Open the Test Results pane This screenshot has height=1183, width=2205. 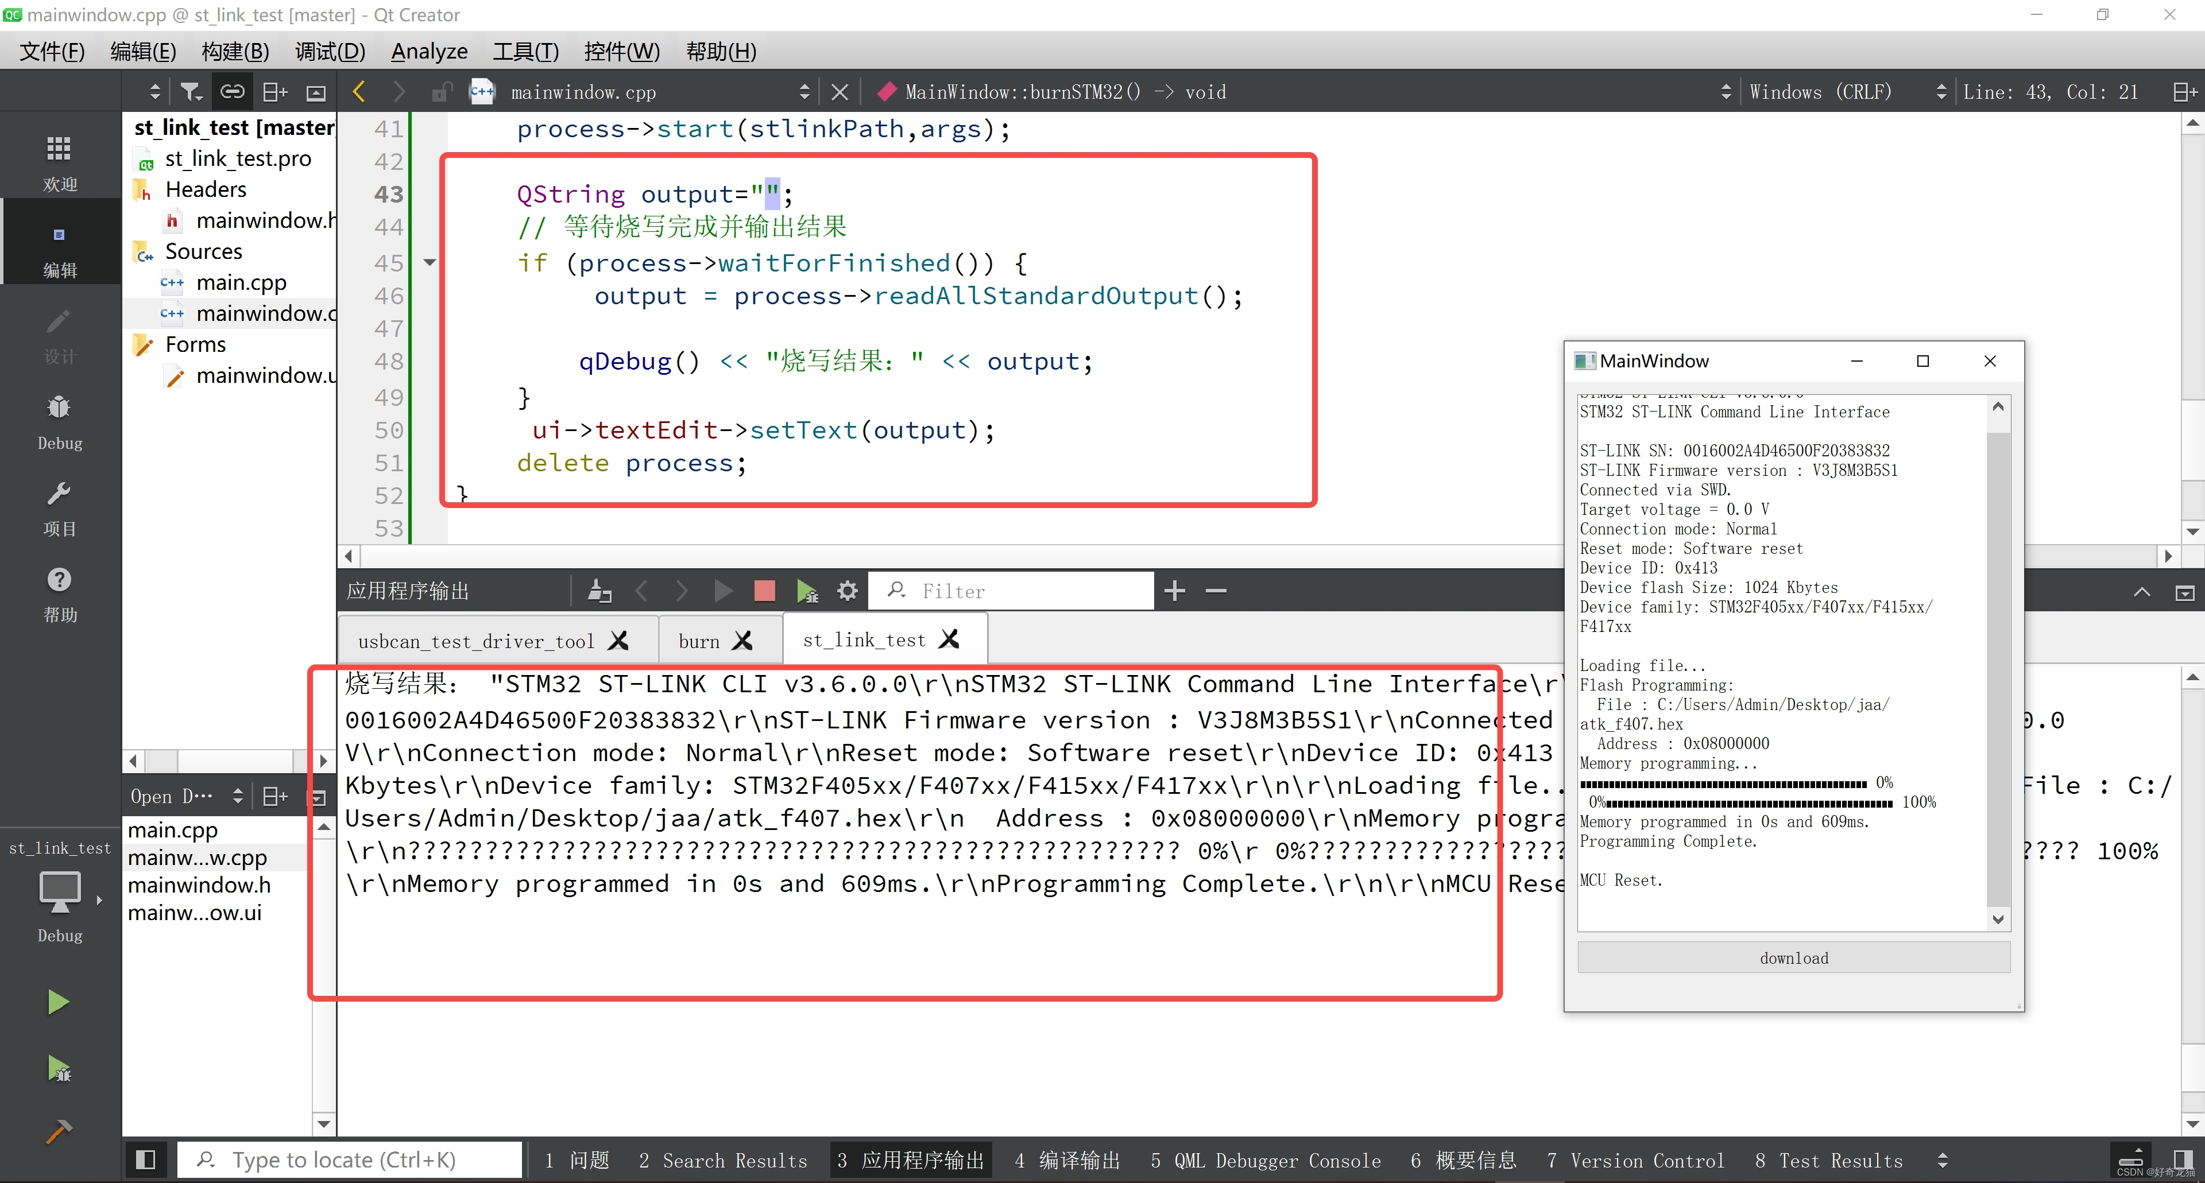(1828, 1160)
